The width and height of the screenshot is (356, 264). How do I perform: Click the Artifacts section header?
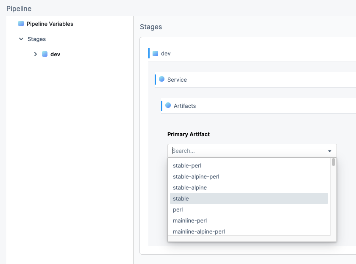(259, 106)
